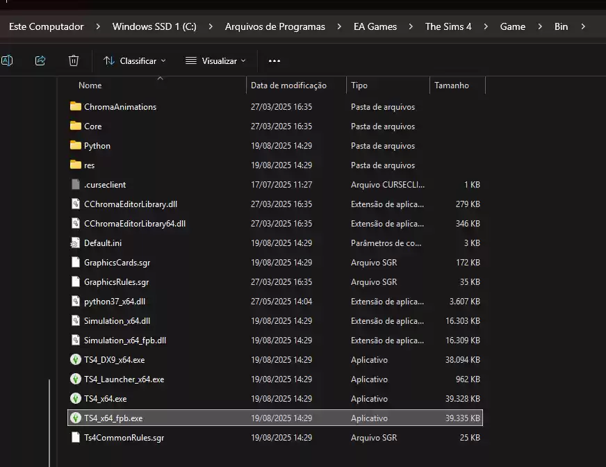Expand the chevron after The Sims 4
Image resolution: width=606 pixels, height=467 pixels.
click(486, 26)
